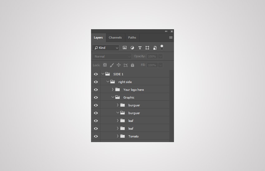265x171 pixels.
Task: Open the Kind filter type dropdown
Action: (x=106, y=48)
